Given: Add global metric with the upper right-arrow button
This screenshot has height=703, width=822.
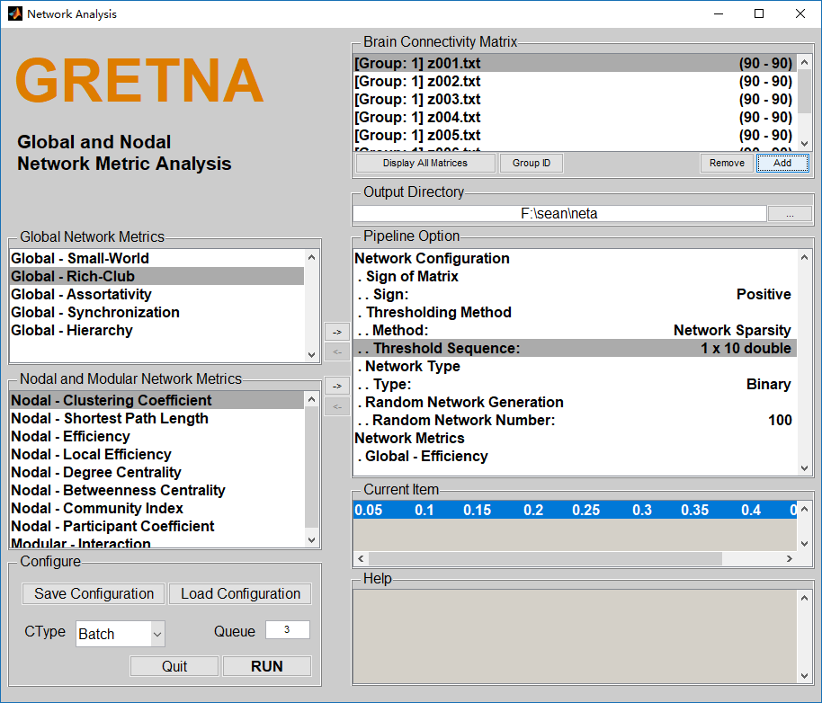Looking at the screenshot, I should (x=337, y=332).
